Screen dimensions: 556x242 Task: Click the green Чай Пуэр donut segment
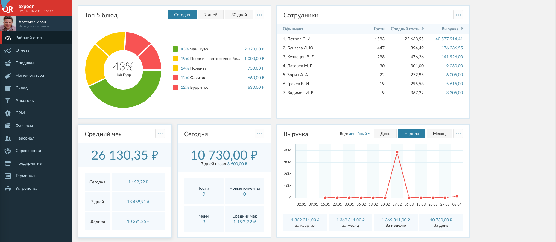129,97
